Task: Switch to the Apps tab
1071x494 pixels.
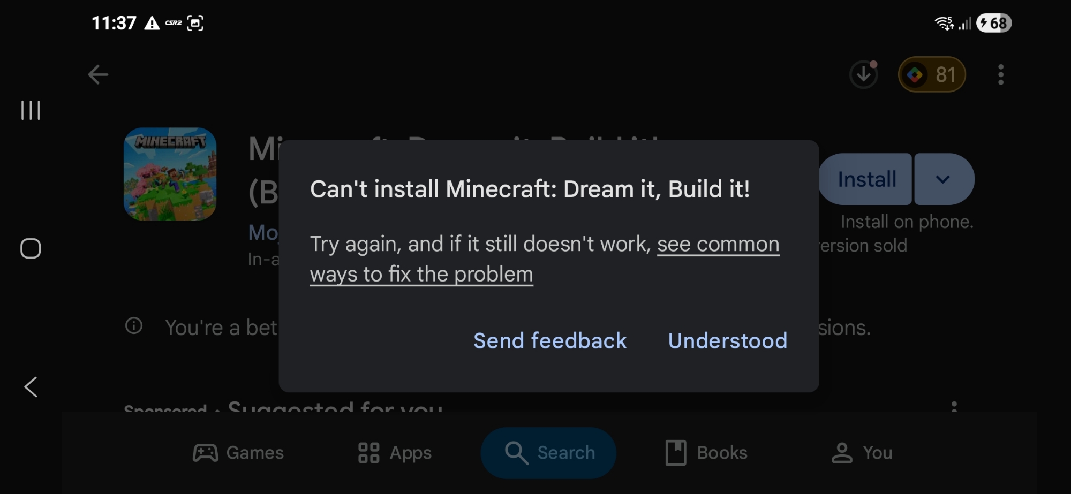Action: [x=395, y=453]
